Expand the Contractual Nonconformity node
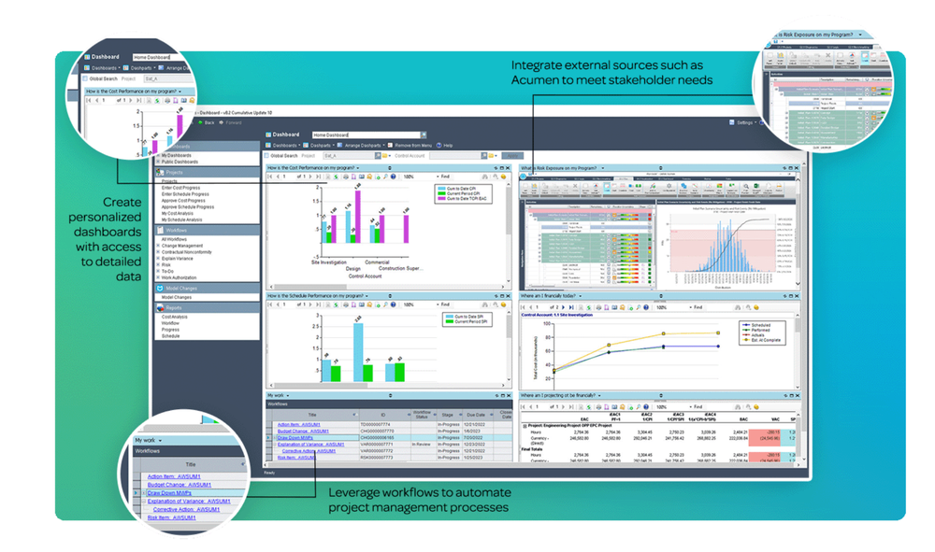The image size is (935, 552). click(x=158, y=252)
